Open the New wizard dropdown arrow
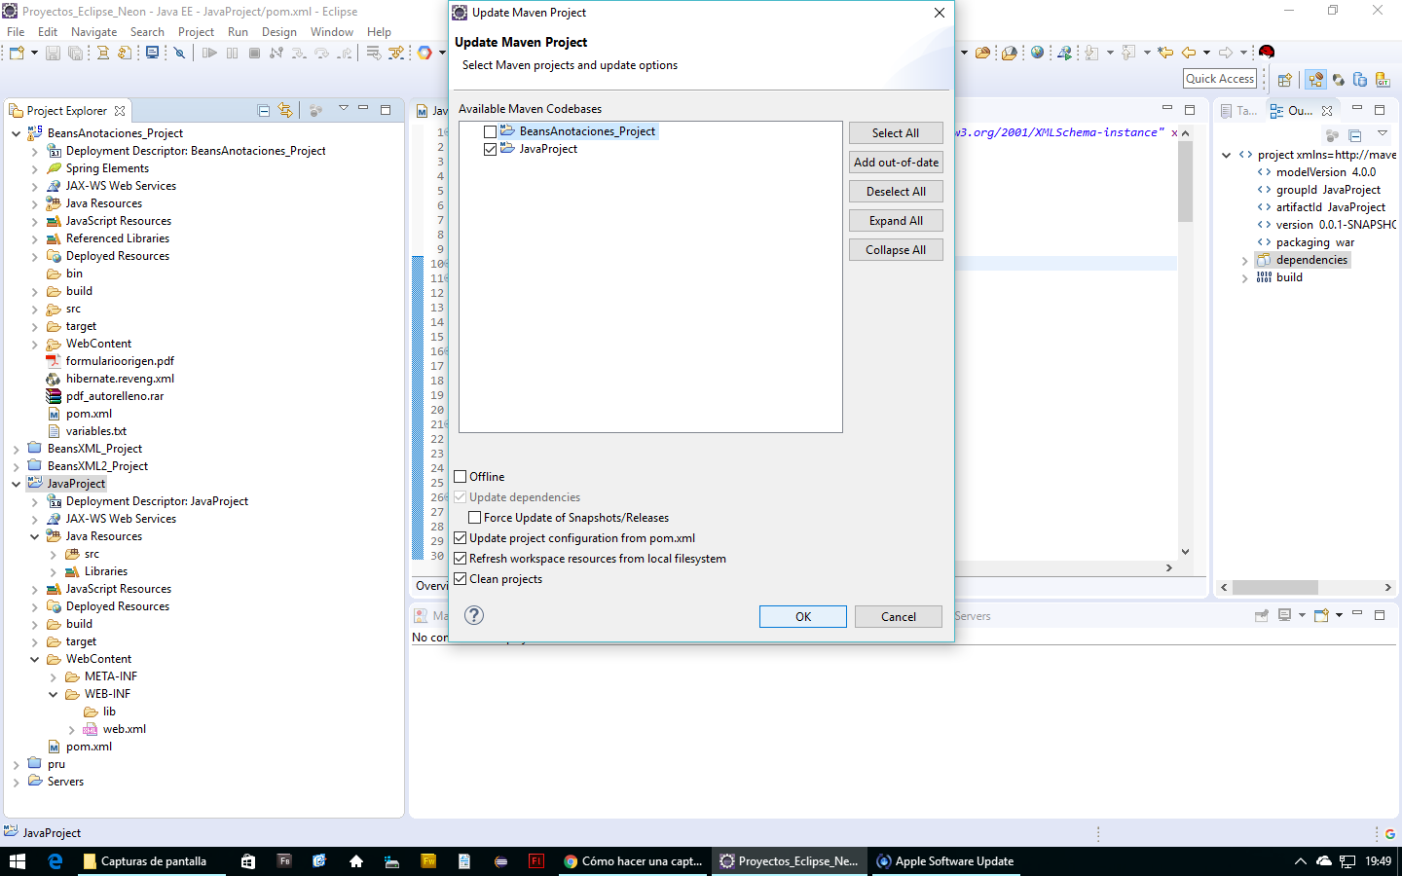The width and height of the screenshot is (1402, 876). [34, 53]
